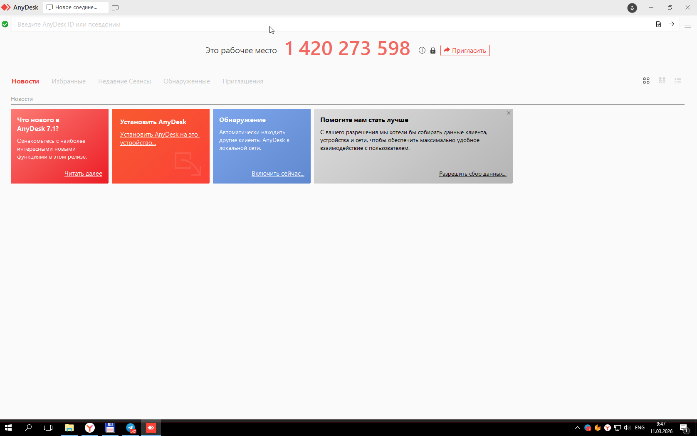Click the 'Установить AnyDesk' card heading

coord(153,122)
